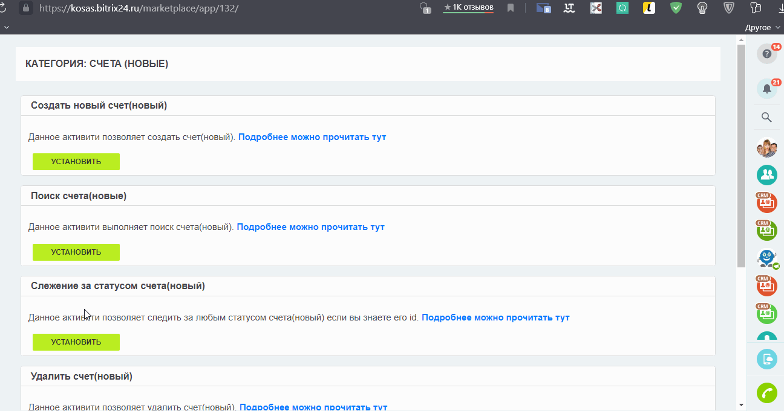Click the teal refresh-arrows extension icon
784x411 pixels.
(x=622, y=8)
